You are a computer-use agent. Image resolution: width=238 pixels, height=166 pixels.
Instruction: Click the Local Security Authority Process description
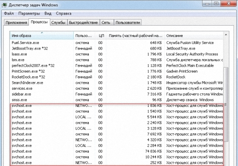(192, 54)
